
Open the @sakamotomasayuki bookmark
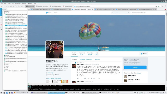(17, 15)
